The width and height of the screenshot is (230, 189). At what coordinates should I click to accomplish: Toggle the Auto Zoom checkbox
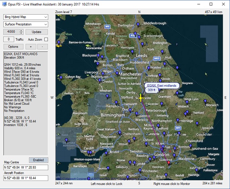(46, 39)
